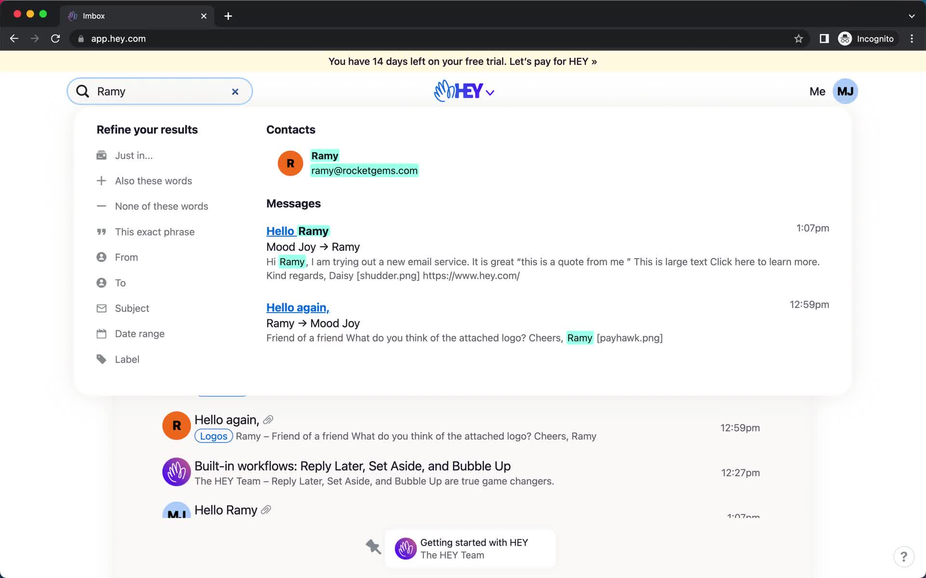
Task: Click the tag icon beside Label
Action: point(101,359)
